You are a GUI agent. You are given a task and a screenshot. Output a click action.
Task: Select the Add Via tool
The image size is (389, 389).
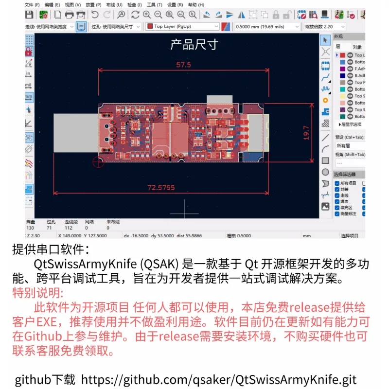coord(325,101)
